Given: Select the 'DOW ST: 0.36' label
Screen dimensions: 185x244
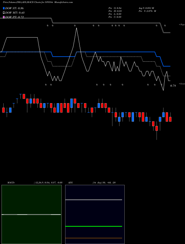Looking at the screenshot, I should (x=14, y=8).
